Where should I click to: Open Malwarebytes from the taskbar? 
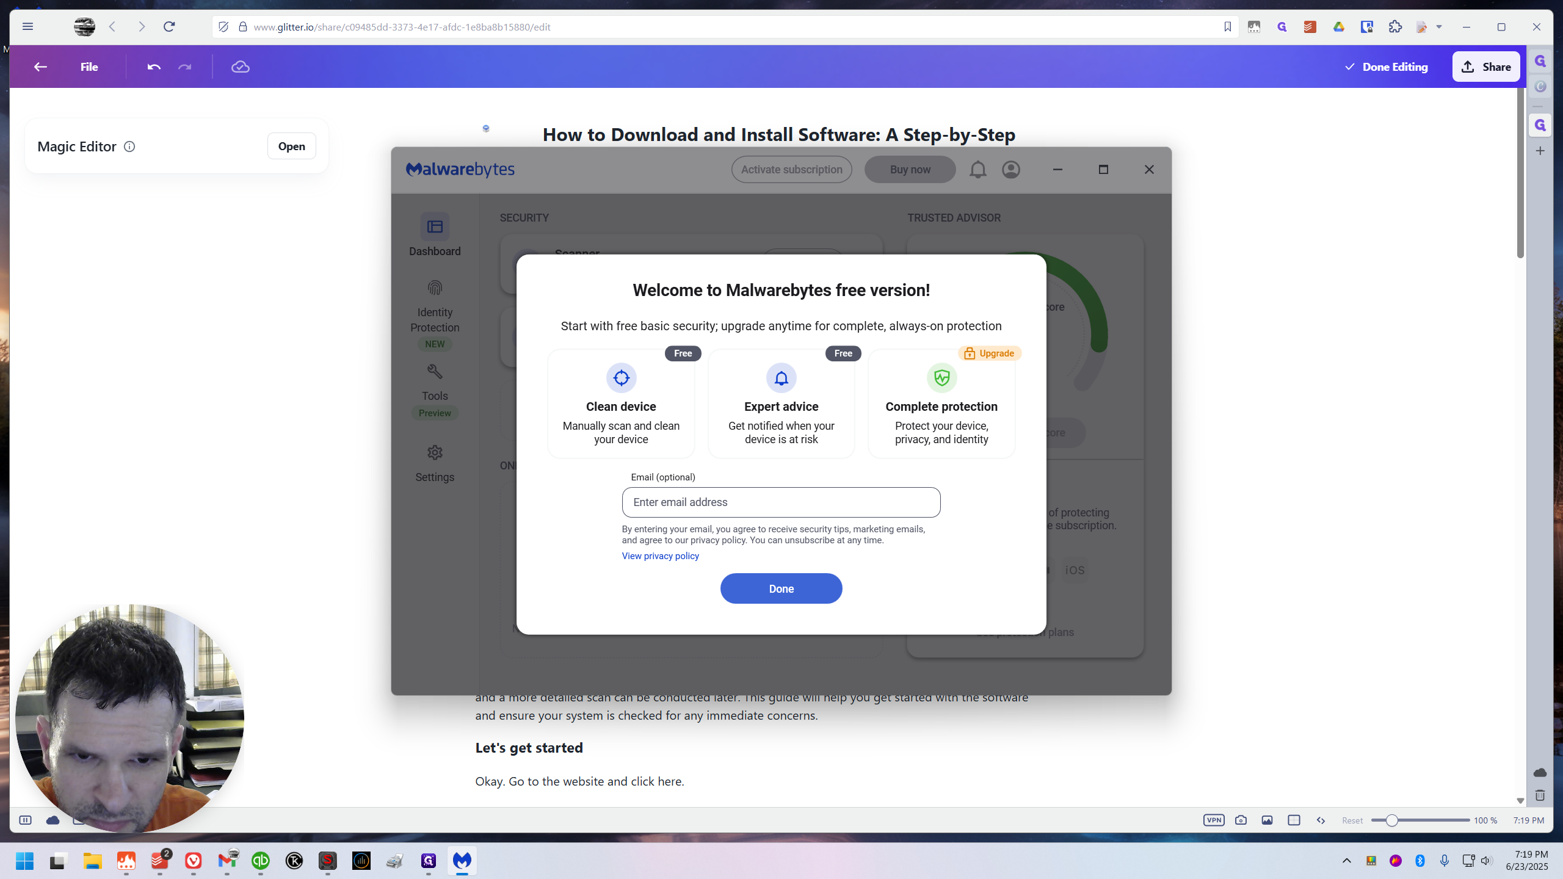point(462,861)
